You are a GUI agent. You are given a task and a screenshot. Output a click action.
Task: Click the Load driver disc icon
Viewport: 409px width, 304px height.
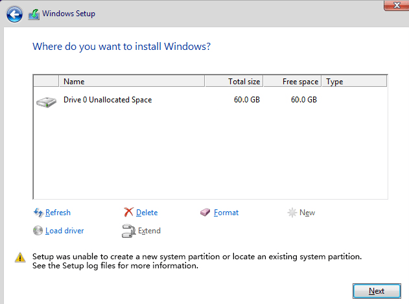(x=38, y=231)
